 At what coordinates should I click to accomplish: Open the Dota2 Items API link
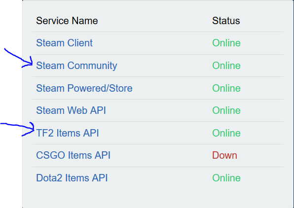tap(72, 178)
